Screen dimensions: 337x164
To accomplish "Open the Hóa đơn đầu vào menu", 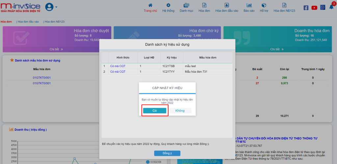I will point(226,8).
